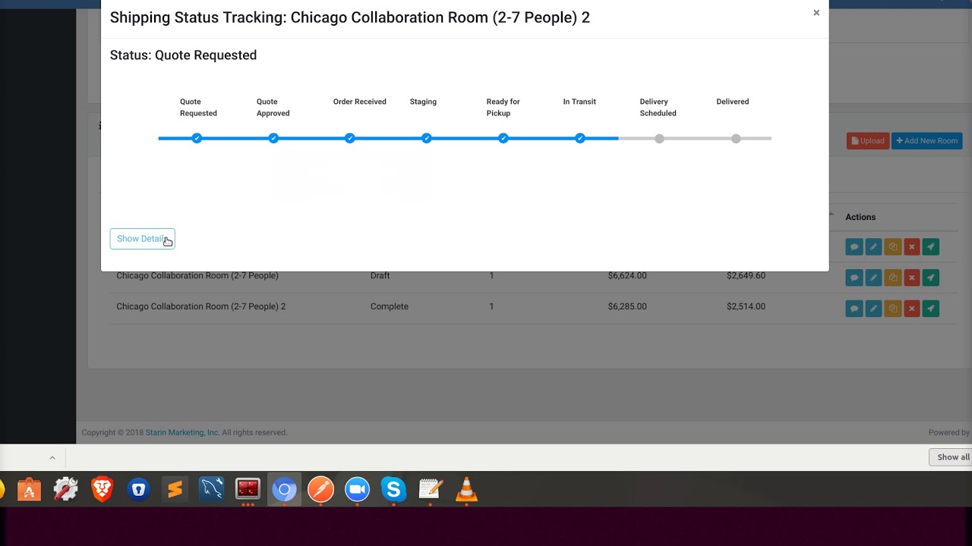Screen dimensions: 972x546
Task: Open VLC media player from the dock
Action: (466, 490)
